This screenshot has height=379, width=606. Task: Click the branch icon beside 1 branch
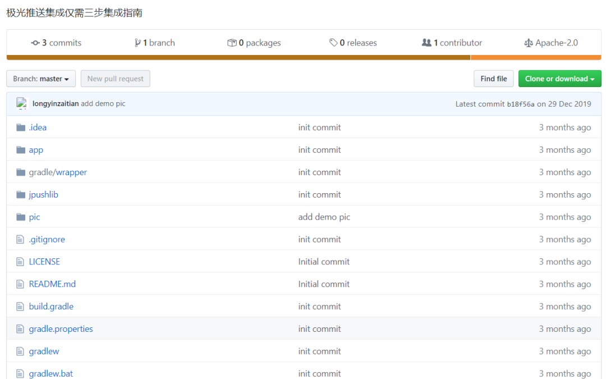click(137, 43)
